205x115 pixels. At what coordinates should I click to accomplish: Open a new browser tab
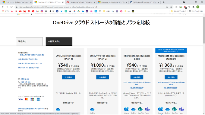click(164, 2)
